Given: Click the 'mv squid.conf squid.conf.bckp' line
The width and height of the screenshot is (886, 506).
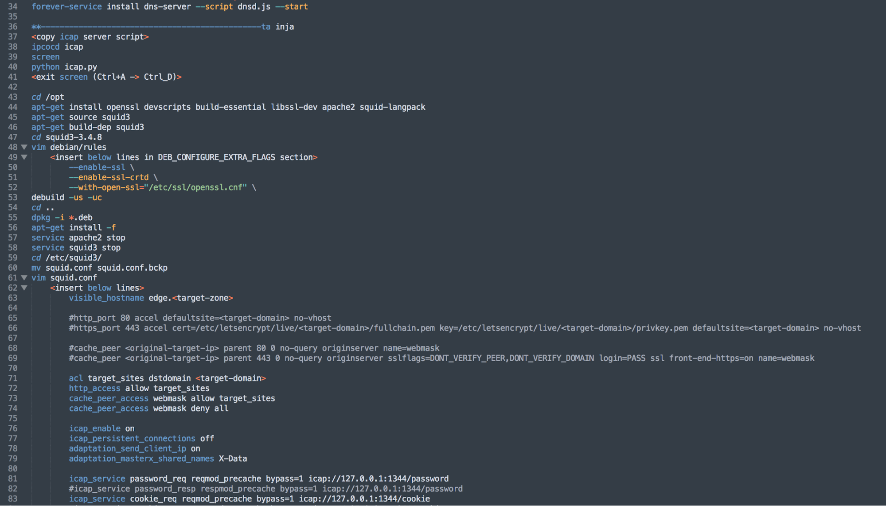Looking at the screenshot, I should tap(99, 268).
